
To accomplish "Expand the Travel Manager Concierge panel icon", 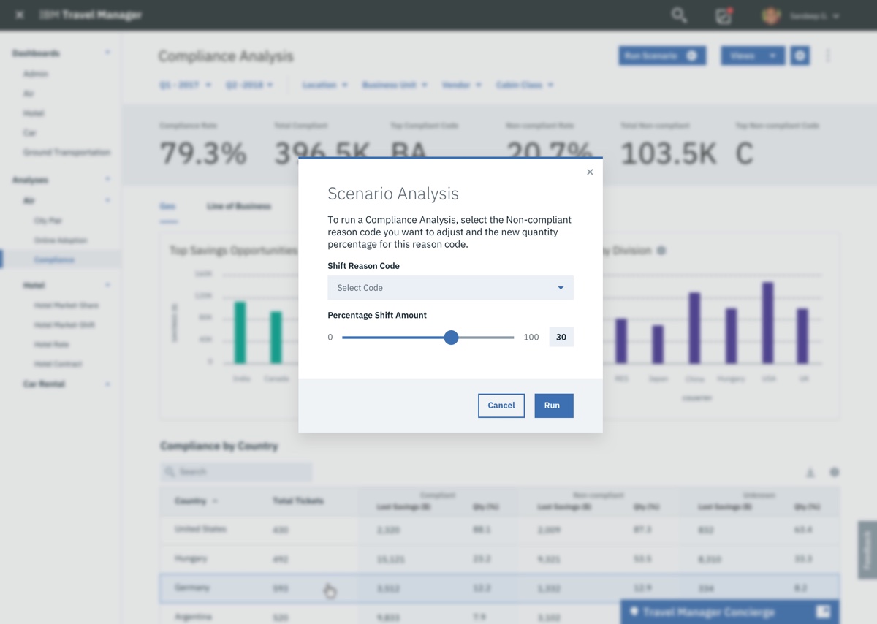I will 823,612.
